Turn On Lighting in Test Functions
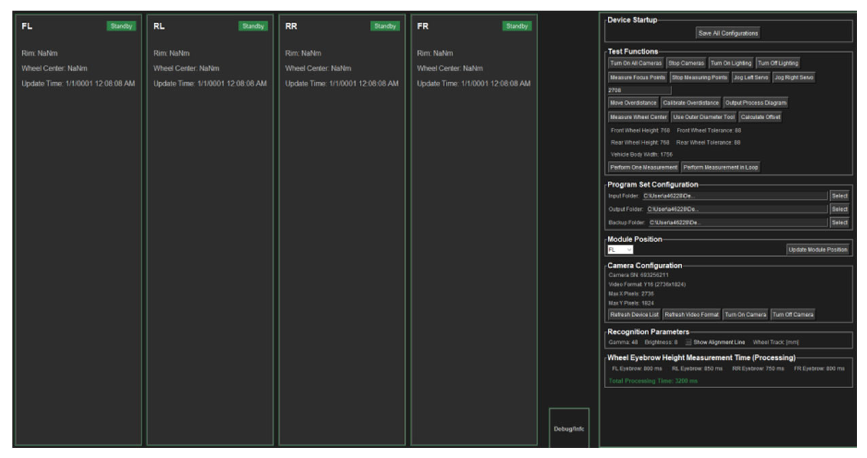Image resolution: width=867 pixels, height=458 pixels. (731, 63)
